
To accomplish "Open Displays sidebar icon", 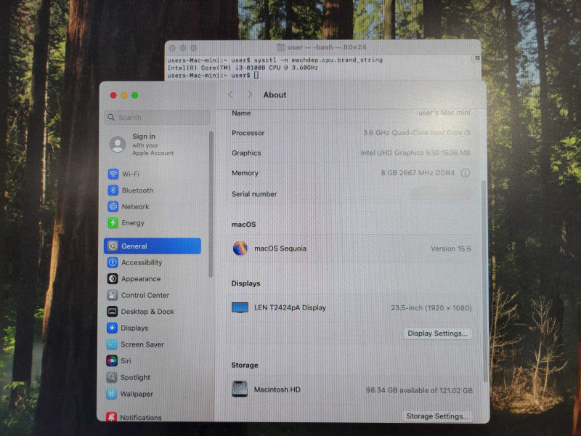I will (x=112, y=328).
